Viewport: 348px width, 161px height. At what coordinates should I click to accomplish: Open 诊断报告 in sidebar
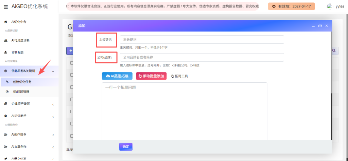(x=18, y=52)
